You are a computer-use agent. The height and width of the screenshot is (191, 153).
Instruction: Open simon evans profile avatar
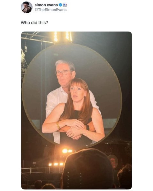pos(26,7)
